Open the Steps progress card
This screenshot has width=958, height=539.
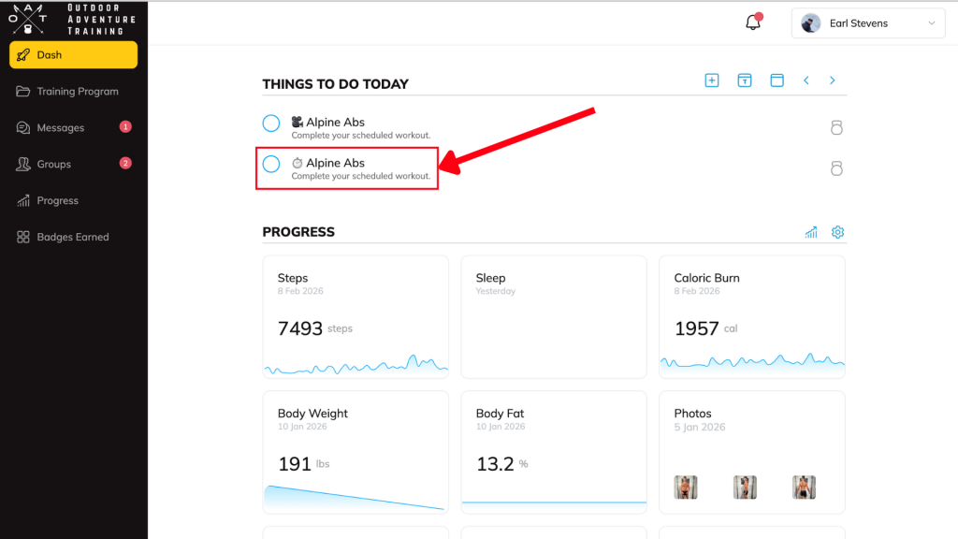pyautogui.click(x=356, y=317)
